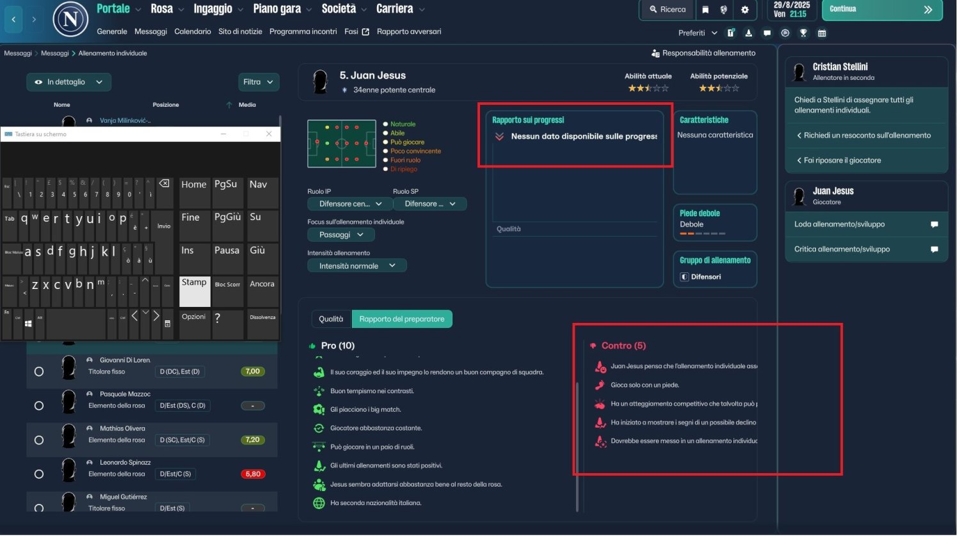Screen dimensions: 960x539
Task: Select radio button for Giovanni Di Lorenzo row
Action: 39,373
